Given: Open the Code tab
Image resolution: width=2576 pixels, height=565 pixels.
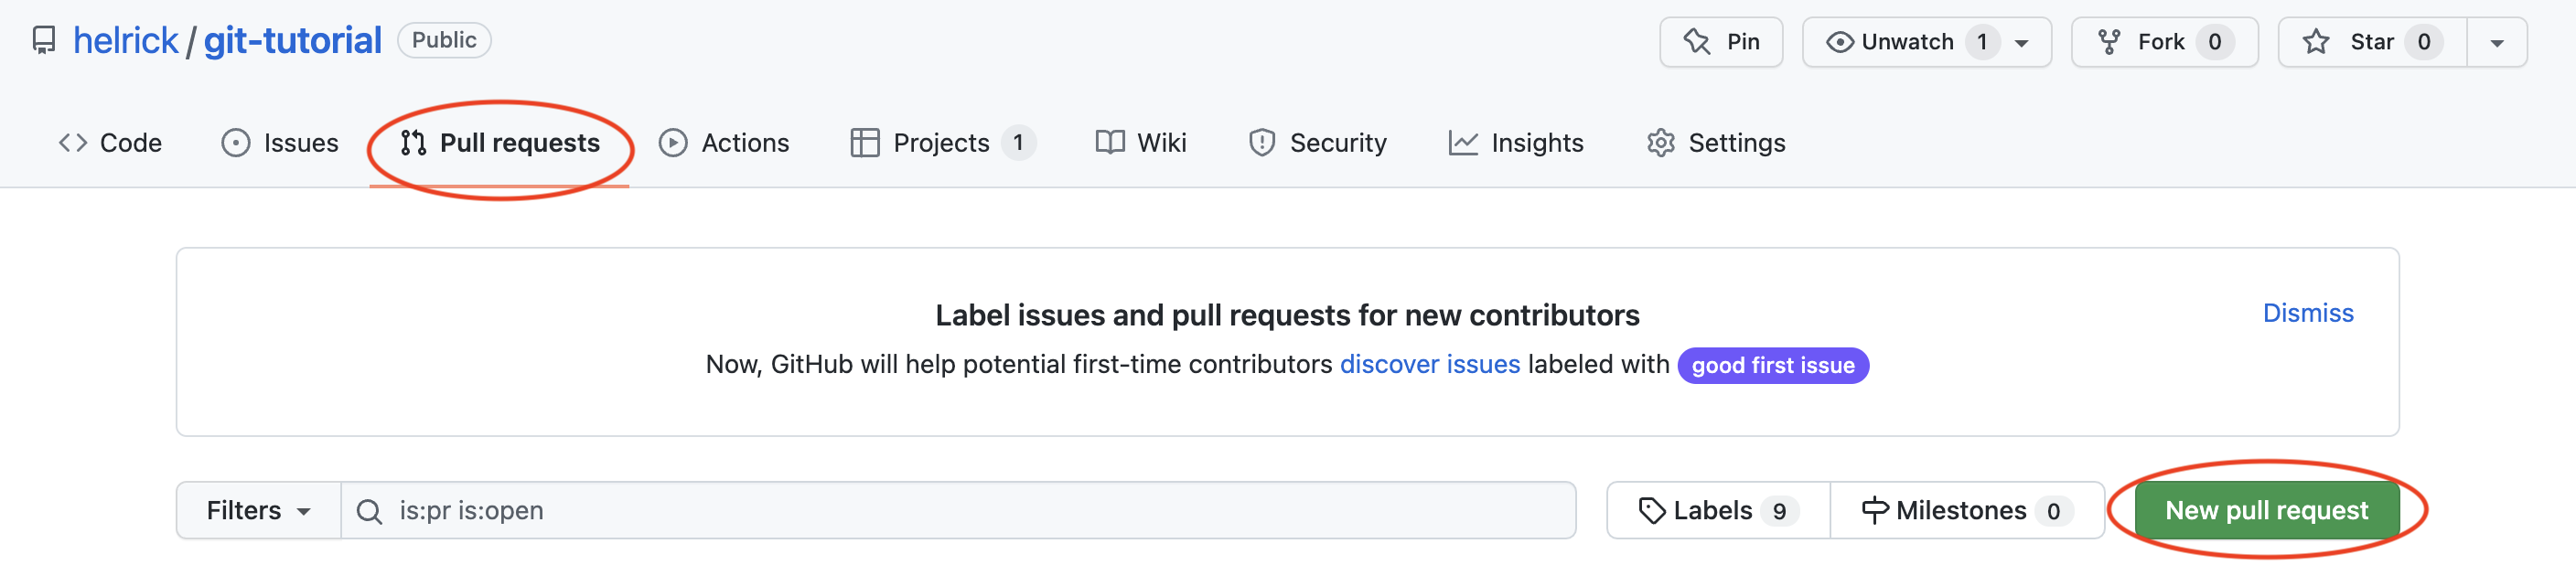Looking at the screenshot, I should coord(110,143).
